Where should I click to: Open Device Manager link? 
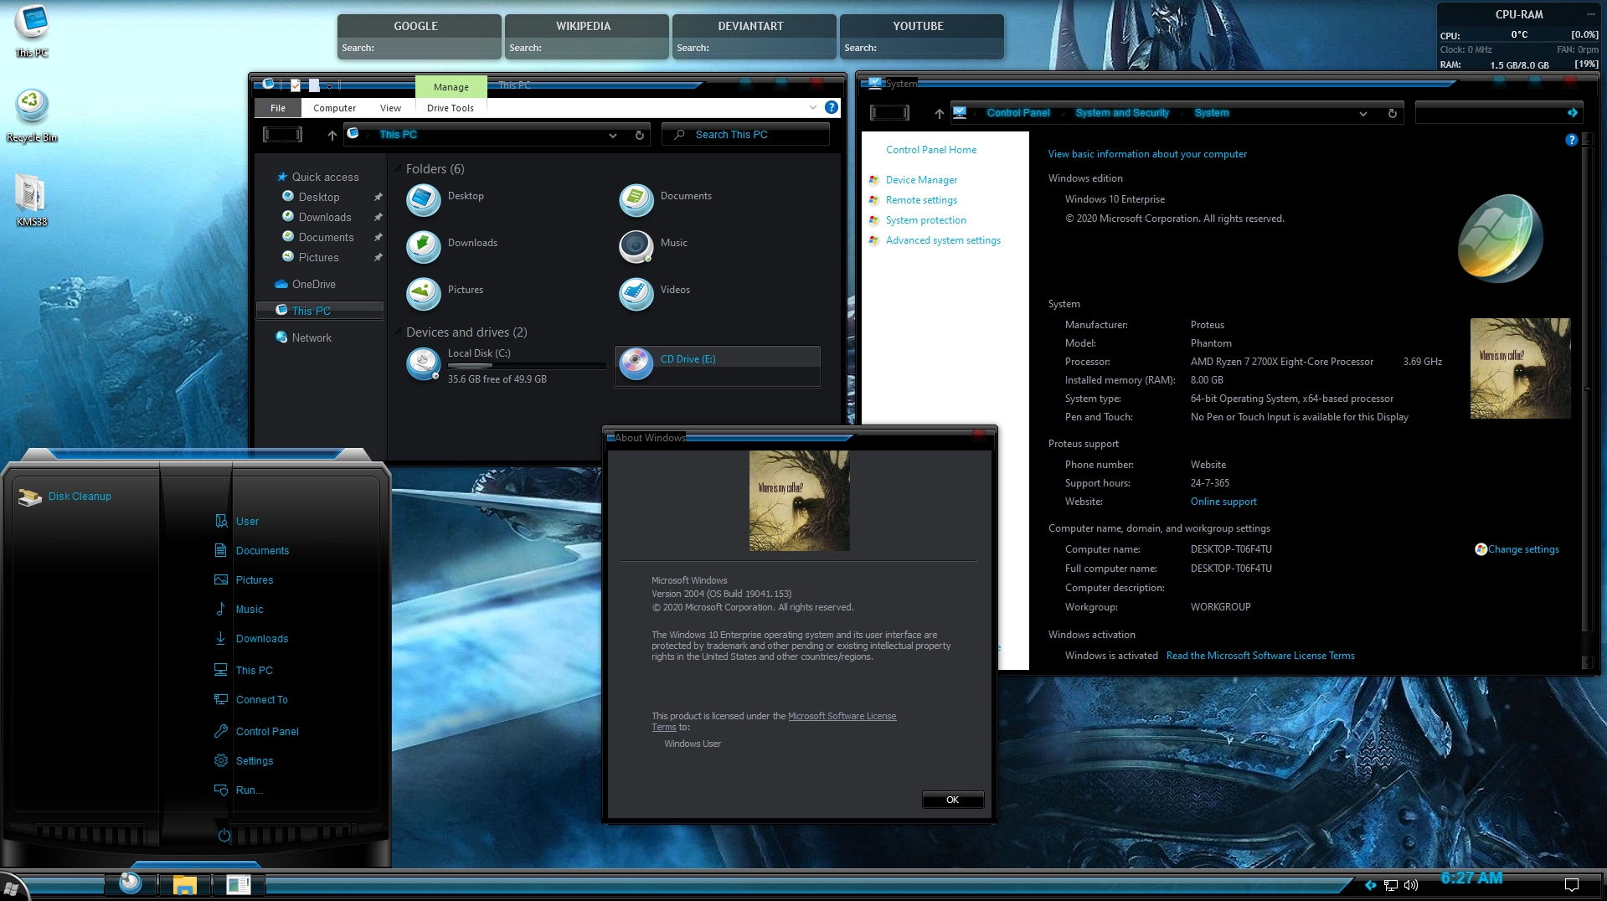[921, 180]
